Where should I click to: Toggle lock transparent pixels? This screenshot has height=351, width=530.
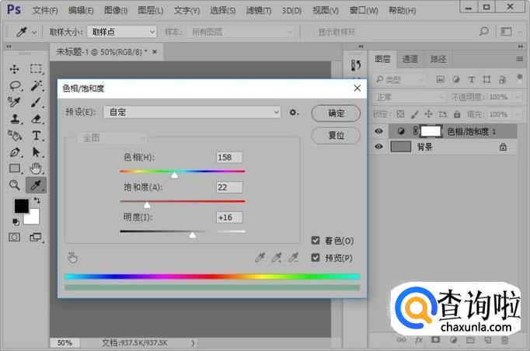400,114
